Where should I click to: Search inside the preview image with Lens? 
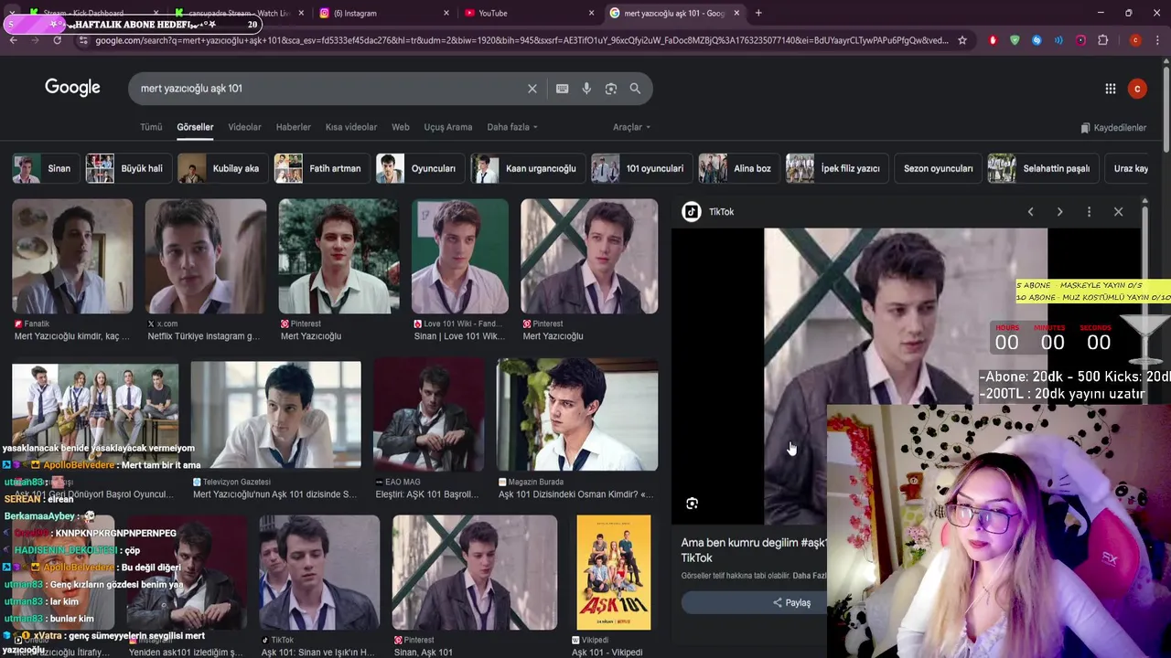[692, 504]
